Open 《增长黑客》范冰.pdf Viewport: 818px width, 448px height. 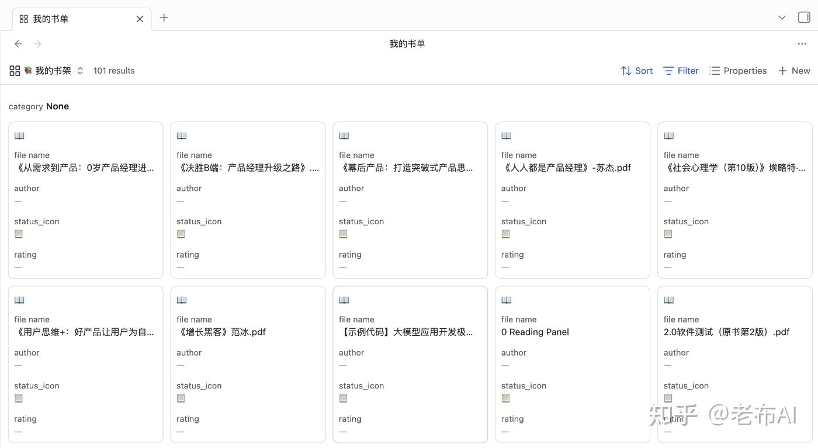tap(221, 332)
